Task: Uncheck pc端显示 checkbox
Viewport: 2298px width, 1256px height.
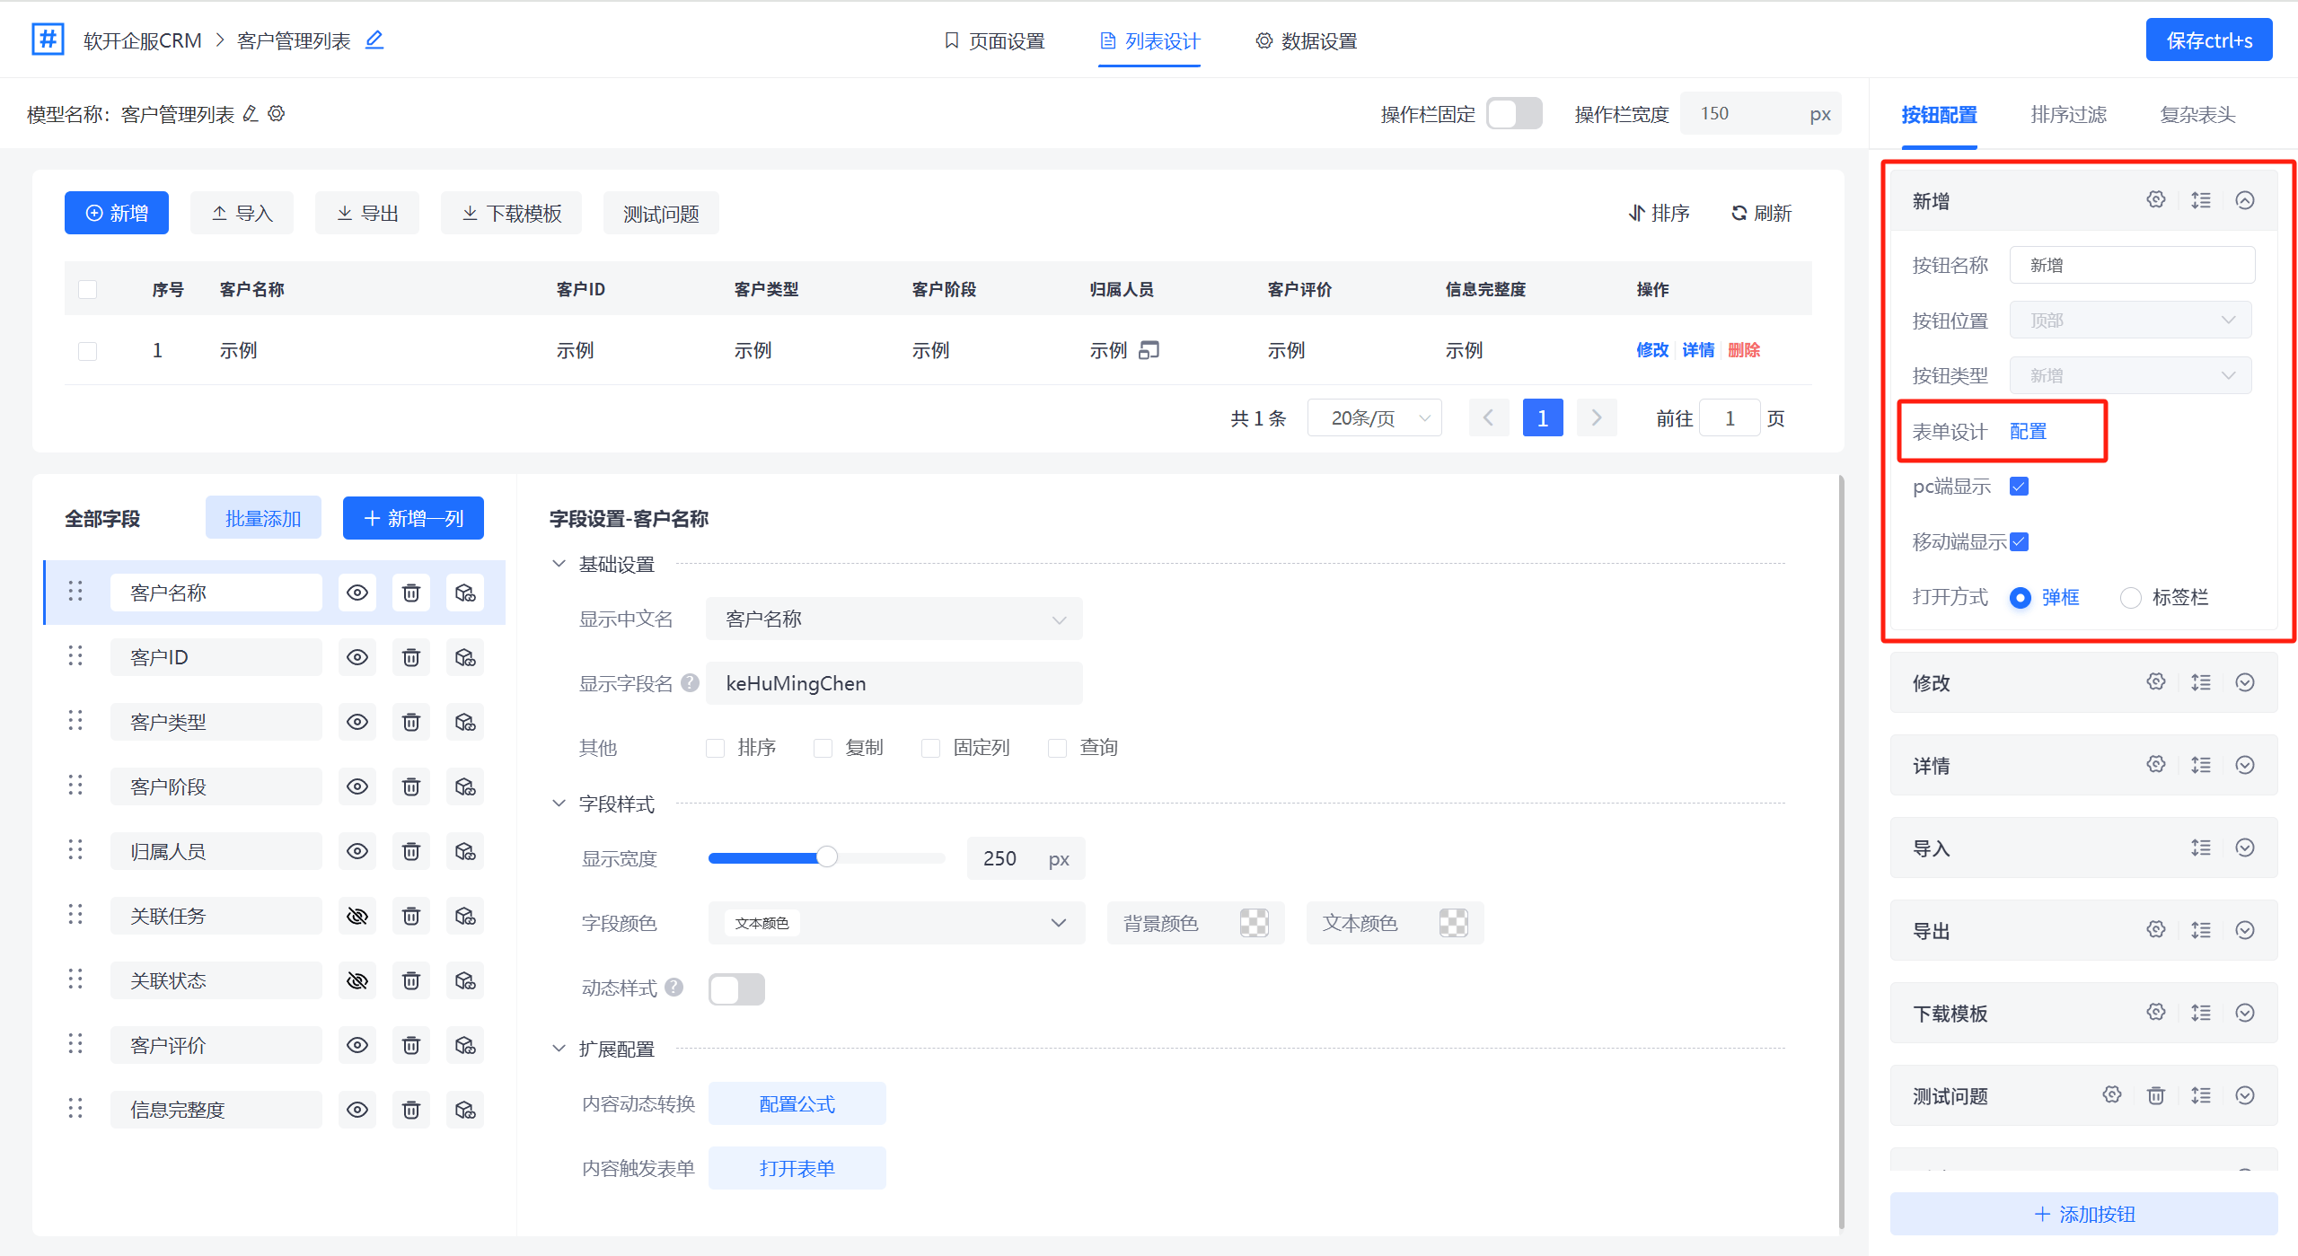Action: click(2020, 487)
